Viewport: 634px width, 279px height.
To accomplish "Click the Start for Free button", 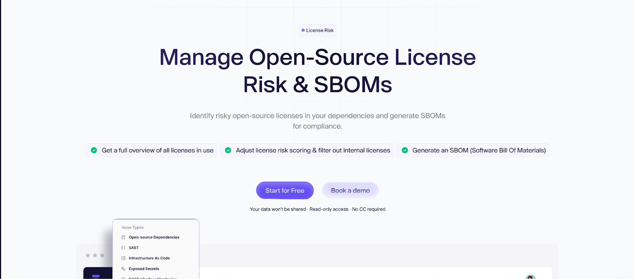I will (285, 190).
